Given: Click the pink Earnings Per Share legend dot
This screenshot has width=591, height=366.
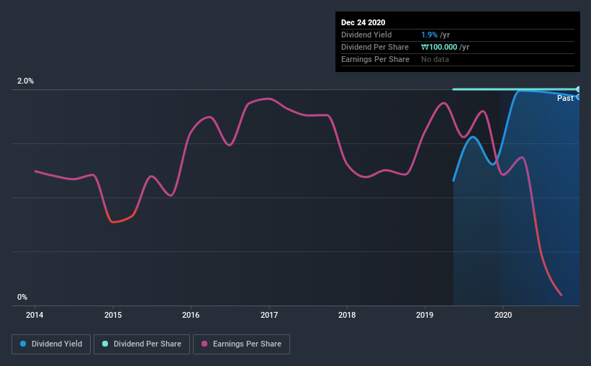Looking at the screenshot, I should coord(204,344).
